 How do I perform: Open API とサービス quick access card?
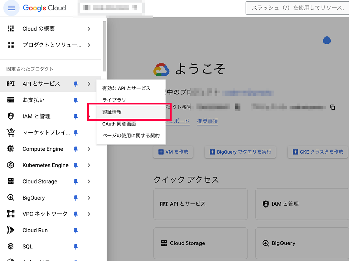point(200,204)
